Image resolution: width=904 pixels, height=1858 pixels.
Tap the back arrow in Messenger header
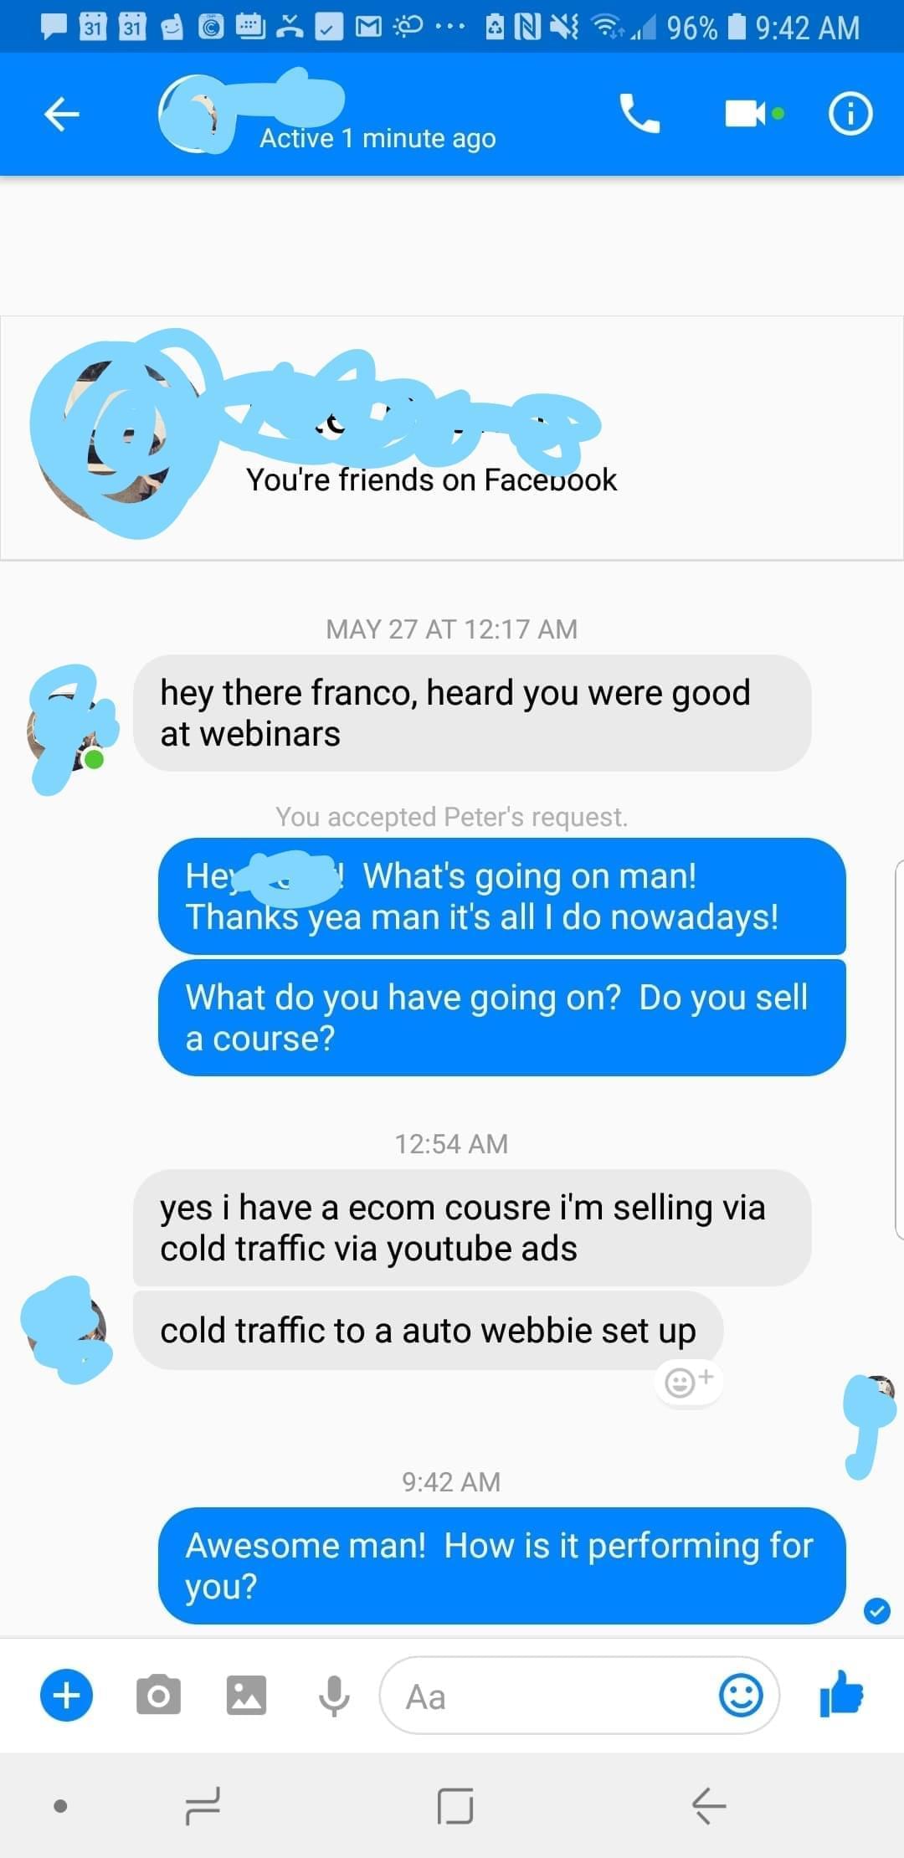click(61, 114)
